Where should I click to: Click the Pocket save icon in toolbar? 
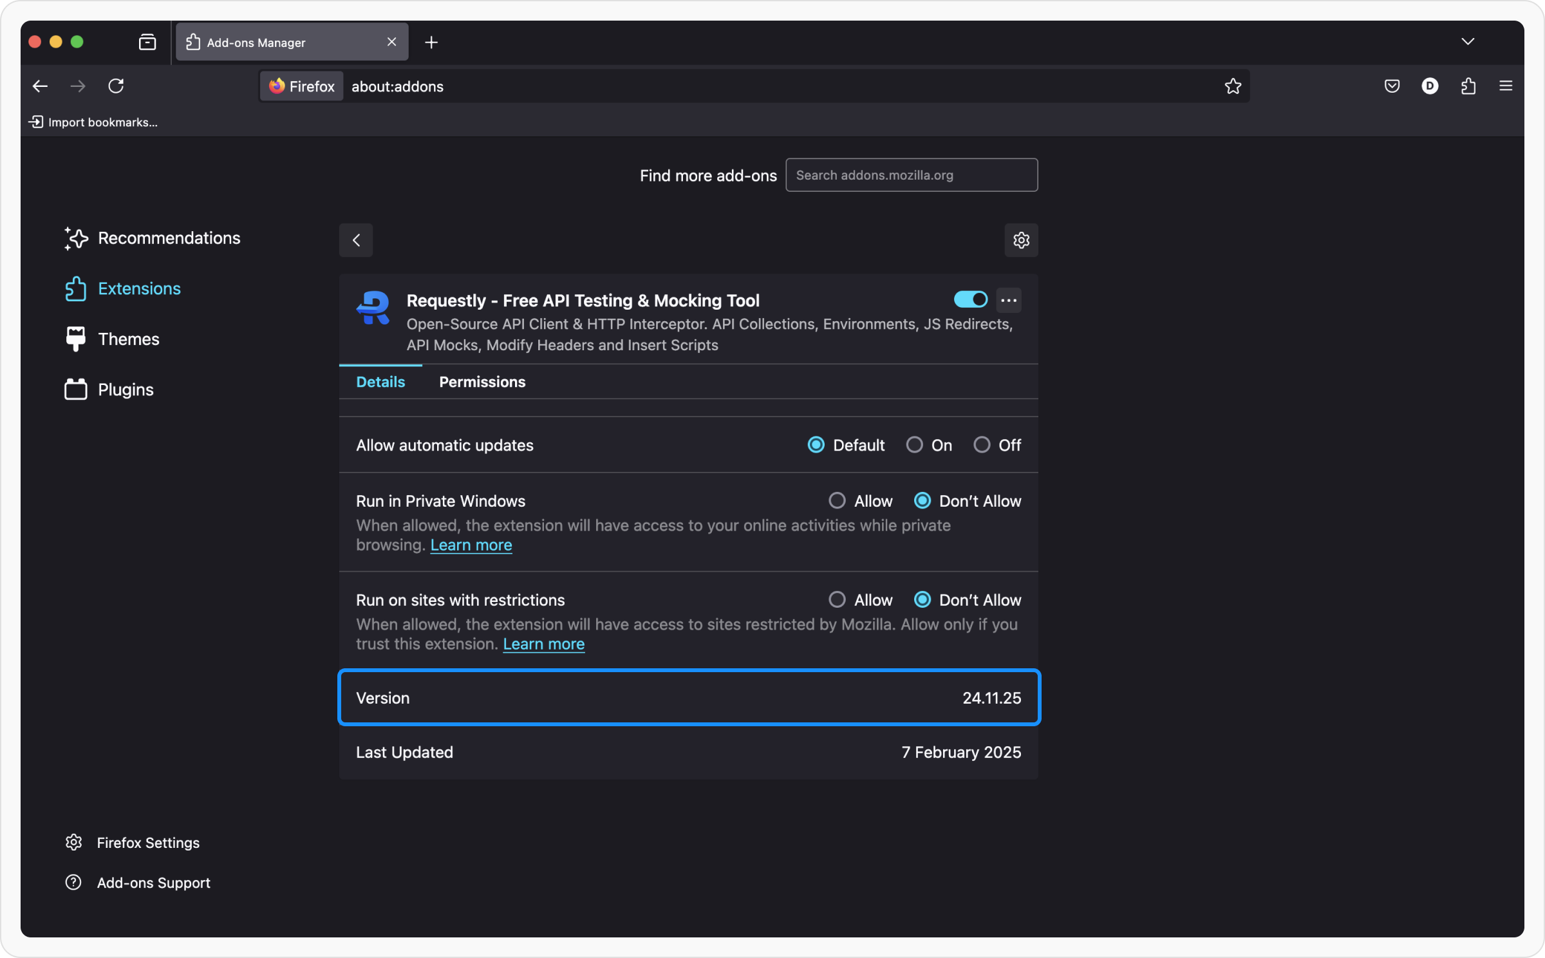(1392, 86)
